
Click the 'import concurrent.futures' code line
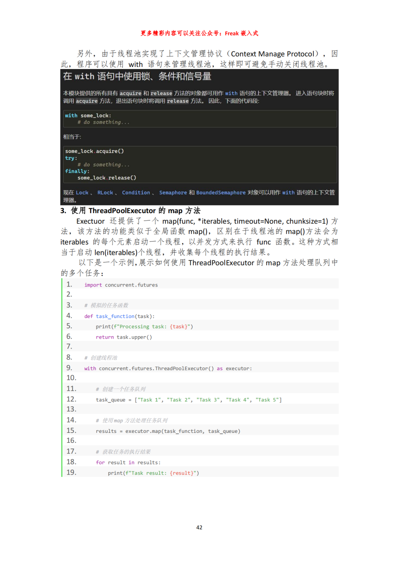click(121, 285)
